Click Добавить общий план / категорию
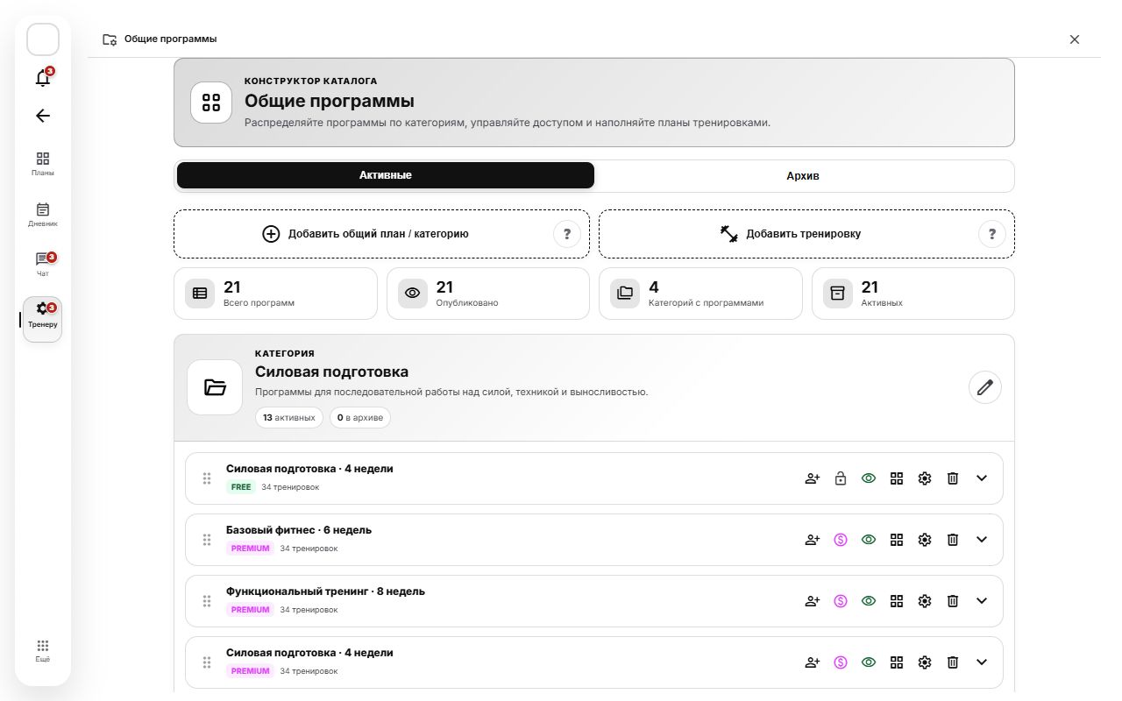1122x701 pixels. tap(381, 234)
